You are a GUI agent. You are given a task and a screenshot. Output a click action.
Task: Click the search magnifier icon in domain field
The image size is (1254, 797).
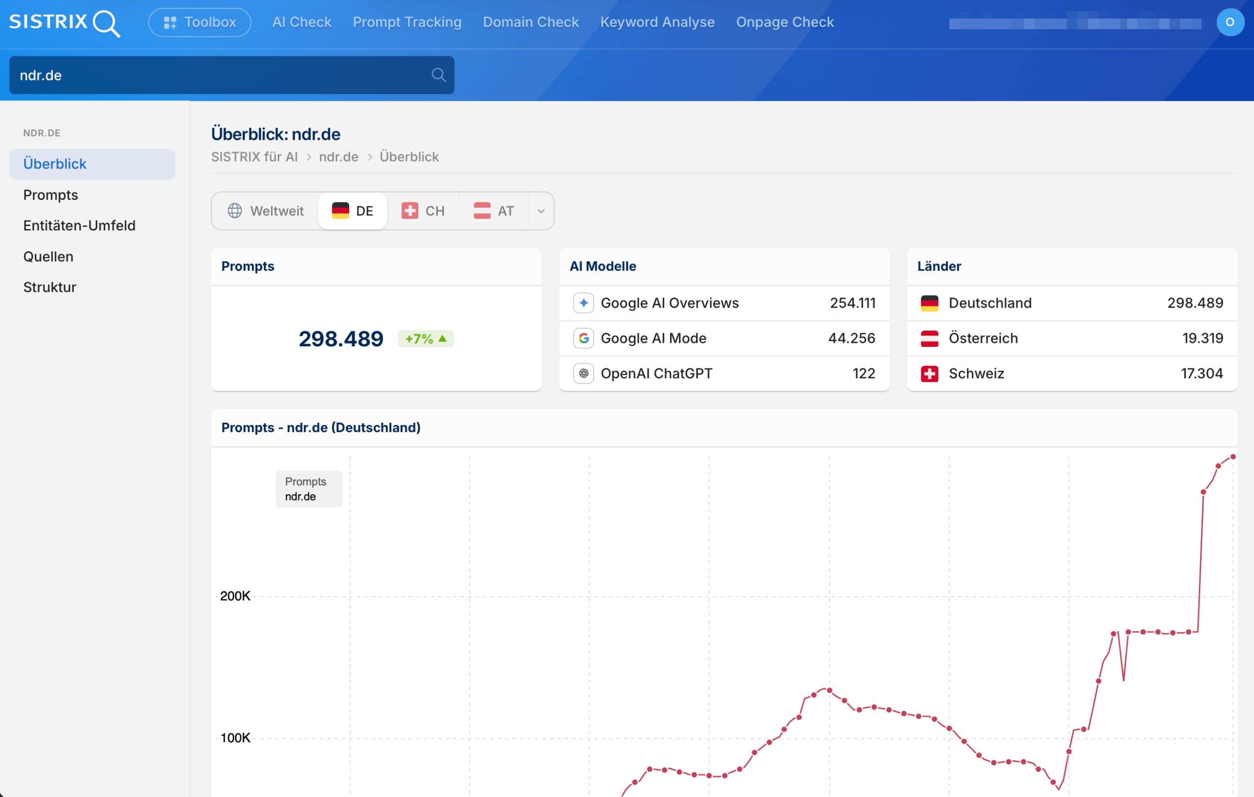pos(438,75)
